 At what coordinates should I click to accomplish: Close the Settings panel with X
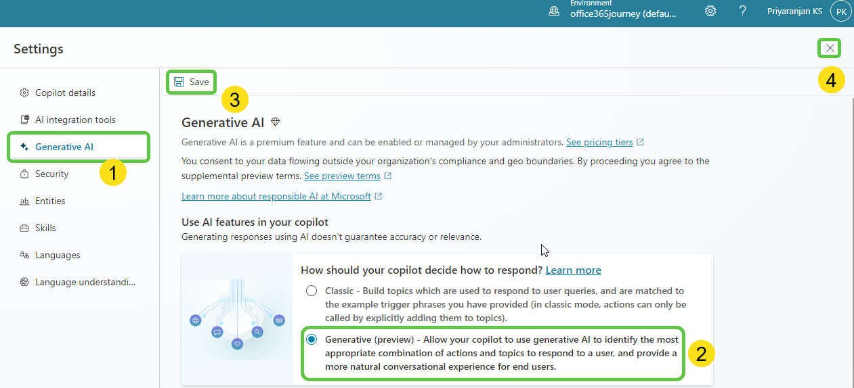830,48
